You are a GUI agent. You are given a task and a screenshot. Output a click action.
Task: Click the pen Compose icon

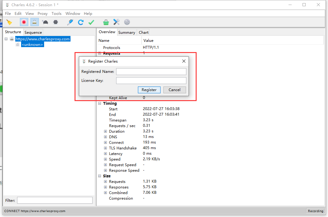click(x=70, y=22)
